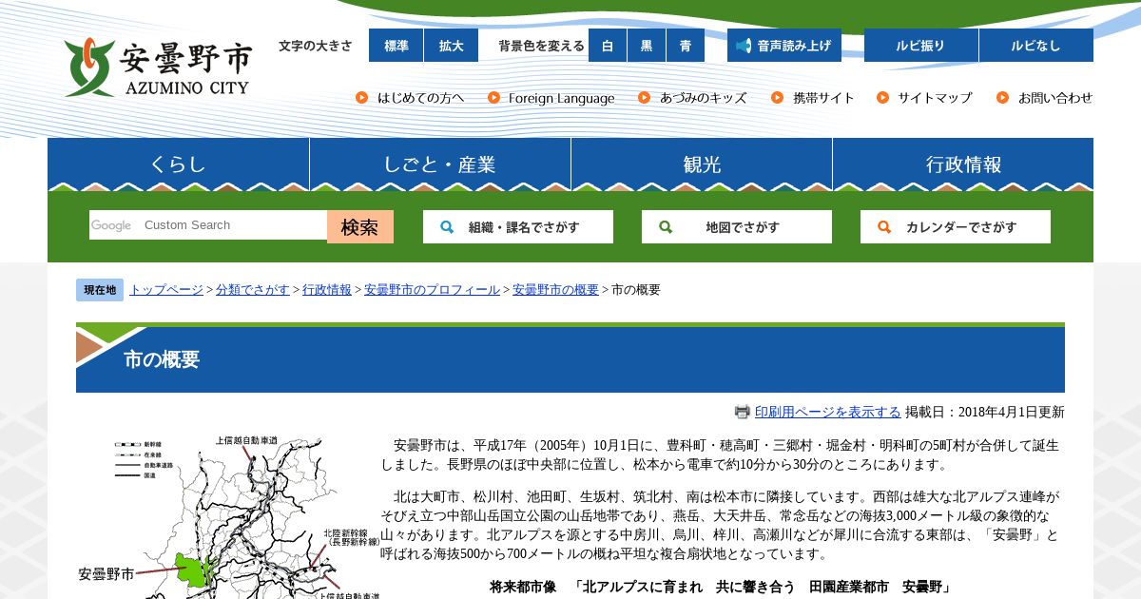1141x599 pixels.
Task: Click orange bullet beside Foreign Language
Action: [493, 98]
